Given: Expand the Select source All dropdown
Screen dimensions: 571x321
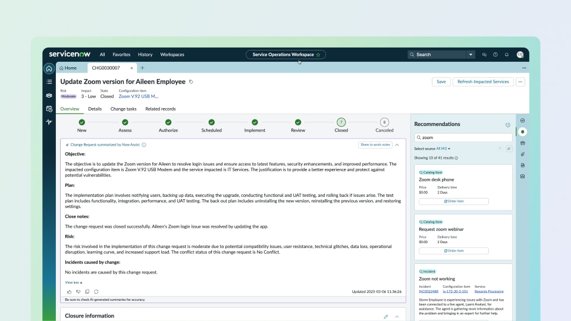Looking at the screenshot, I should [443, 149].
